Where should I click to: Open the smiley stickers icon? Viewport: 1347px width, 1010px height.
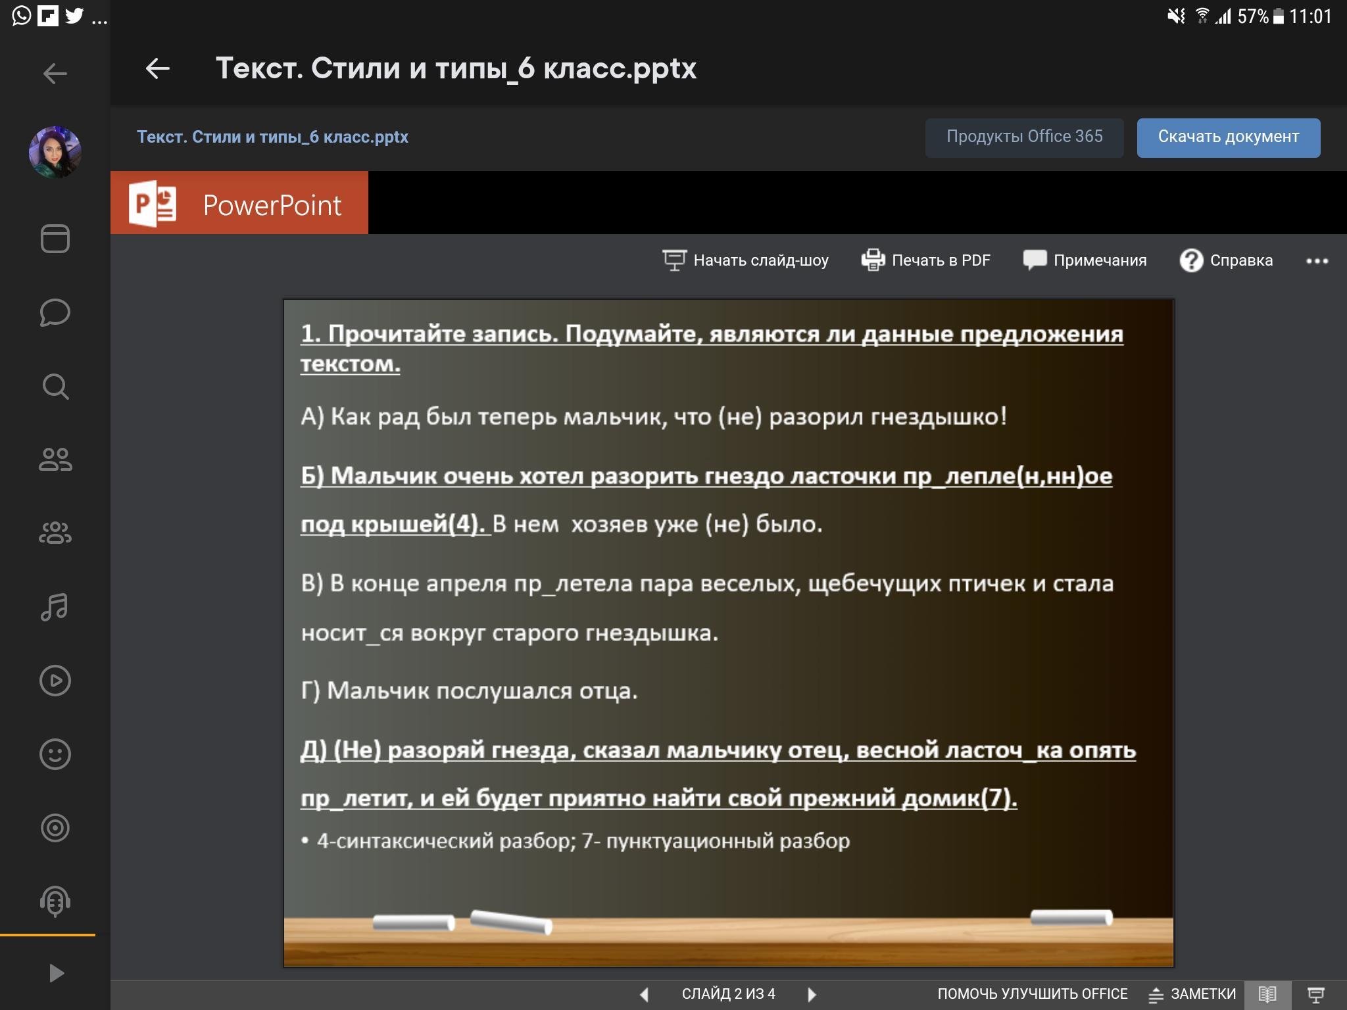coord(55,754)
